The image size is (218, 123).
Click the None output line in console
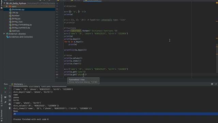tap(15, 111)
